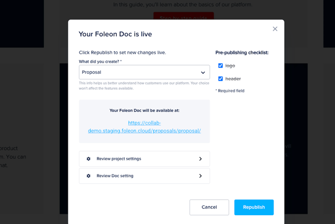Click gear icon beside Review project settings

[89, 159]
